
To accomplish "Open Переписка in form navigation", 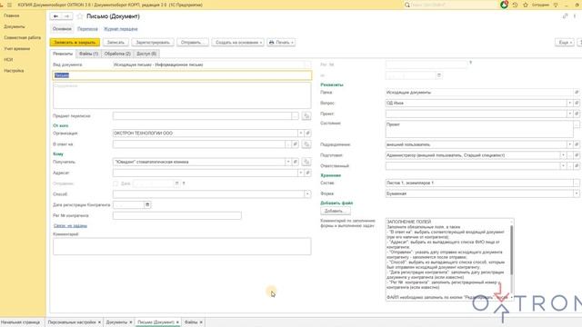I will tap(87, 29).
